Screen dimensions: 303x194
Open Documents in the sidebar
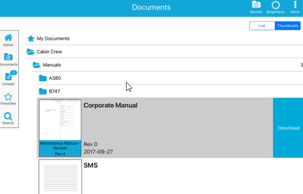(x=8, y=59)
